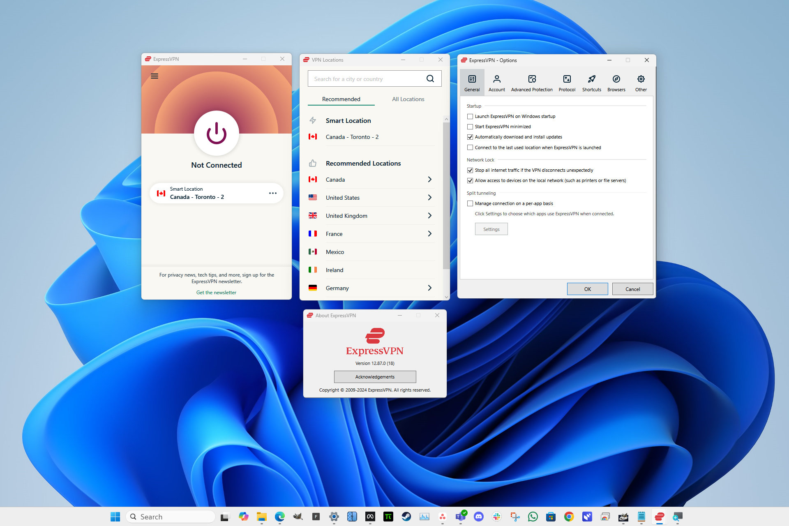The width and height of the screenshot is (789, 526).
Task: Enable automatically download and install updates
Action: [x=470, y=136]
